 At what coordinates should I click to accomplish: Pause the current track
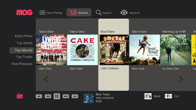click(x=57, y=96)
